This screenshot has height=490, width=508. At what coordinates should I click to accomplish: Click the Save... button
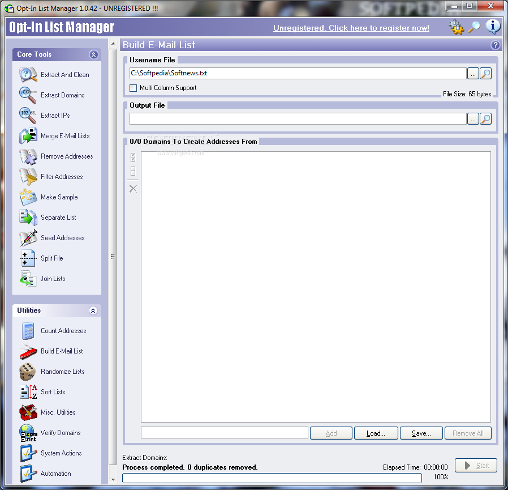pyautogui.click(x=421, y=433)
